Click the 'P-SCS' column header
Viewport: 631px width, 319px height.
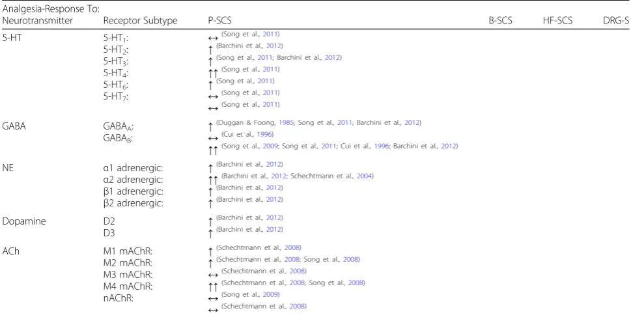tap(219, 21)
